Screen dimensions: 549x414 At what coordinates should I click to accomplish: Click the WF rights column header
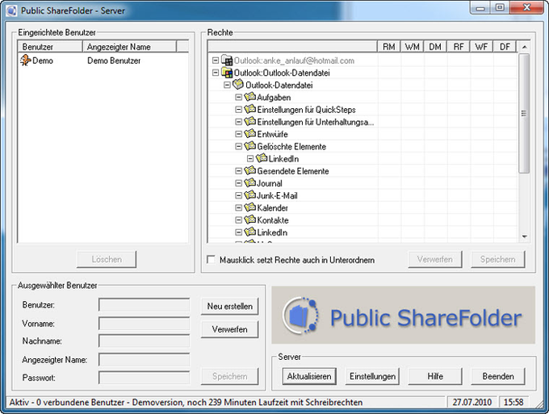[x=481, y=47]
